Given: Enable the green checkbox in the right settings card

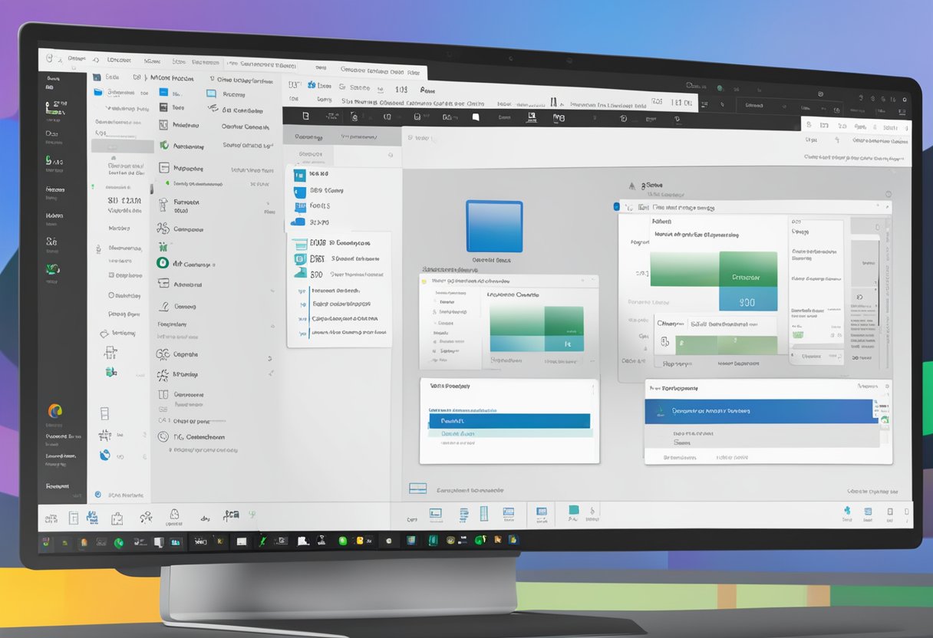Looking at the screenshot, I should (797, 334).
